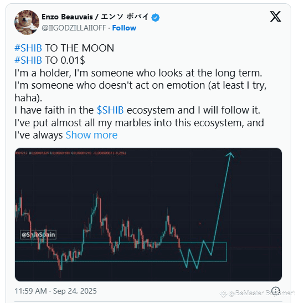Click the tall green candle peak on chart
299x303 pixels.
point(97,195)
